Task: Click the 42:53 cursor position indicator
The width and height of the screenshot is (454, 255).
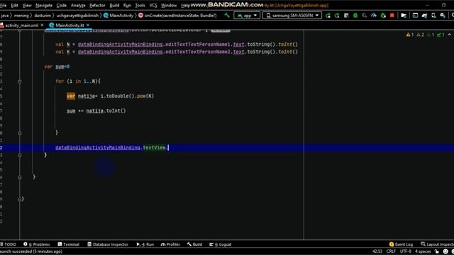Action: point(377,251)
